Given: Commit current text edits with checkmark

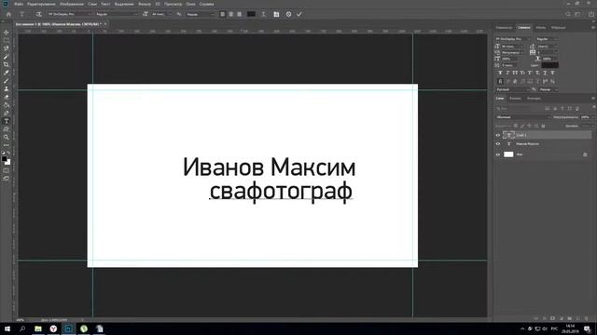Looking at the screenshot, I should [x=299, y=15].
